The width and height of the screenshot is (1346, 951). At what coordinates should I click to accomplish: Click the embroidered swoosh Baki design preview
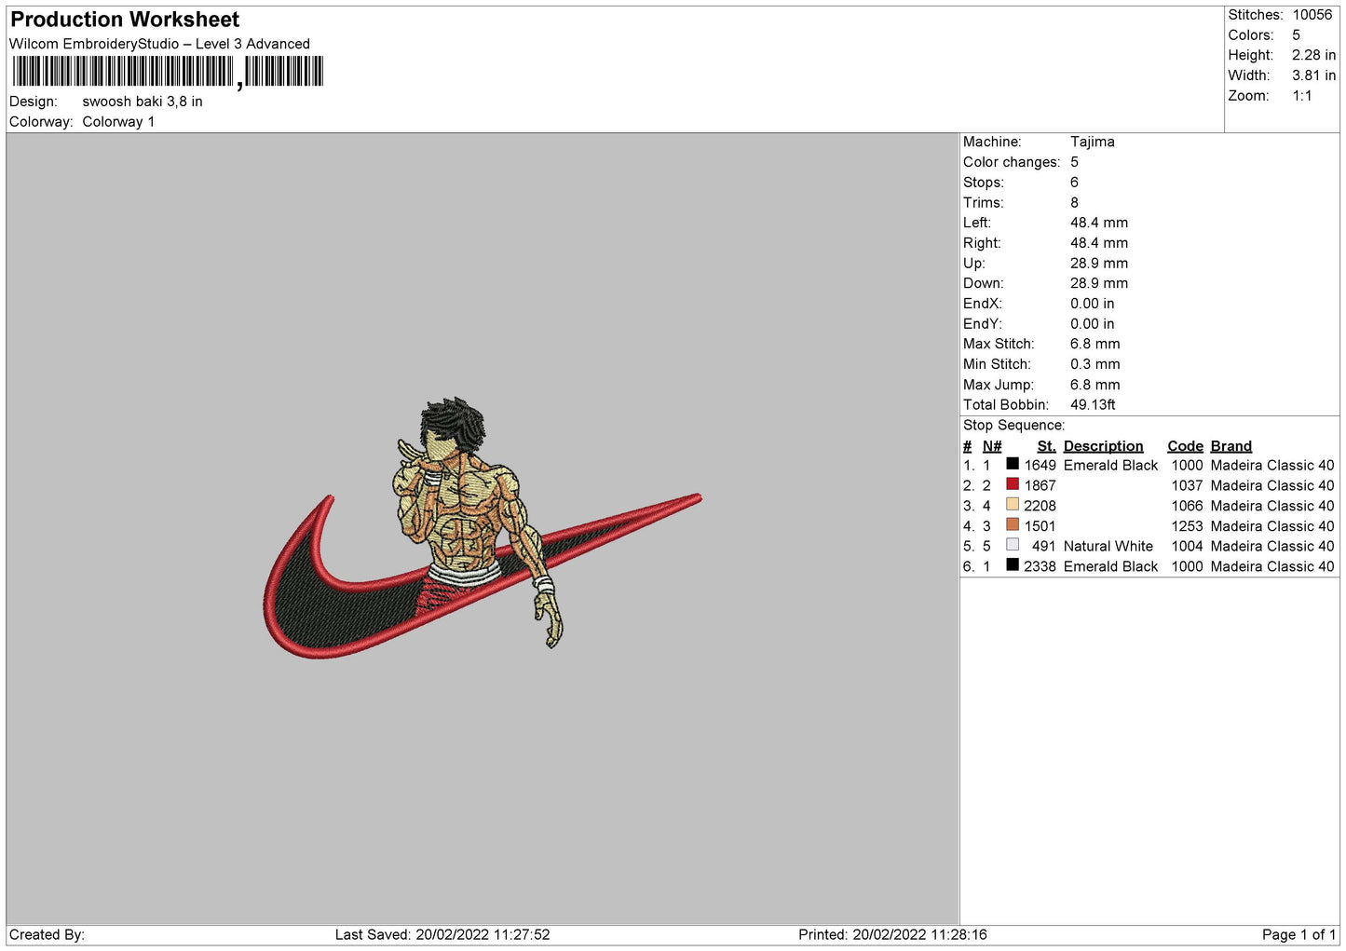coord(482,528)
